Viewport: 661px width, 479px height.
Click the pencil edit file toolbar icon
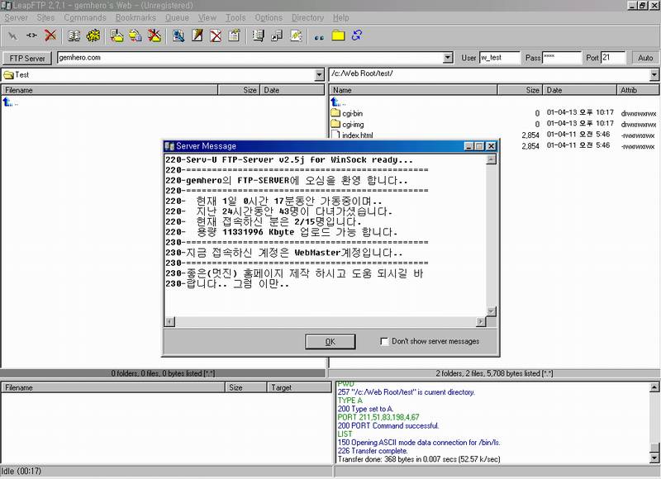(197, 36)
